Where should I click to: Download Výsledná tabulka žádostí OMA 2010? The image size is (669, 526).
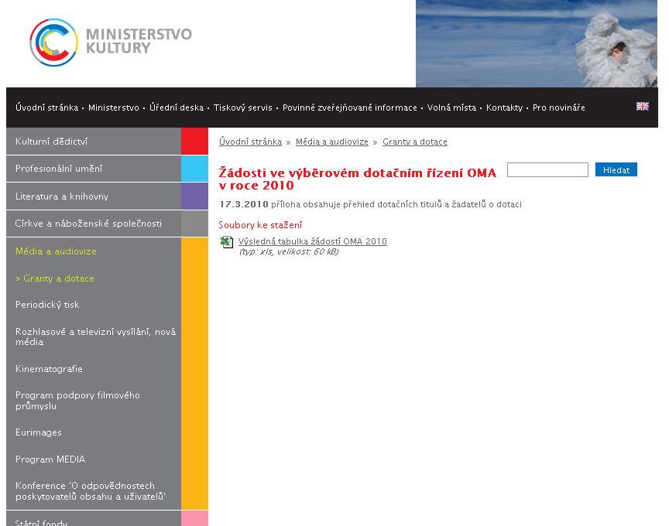click(312, 241)
